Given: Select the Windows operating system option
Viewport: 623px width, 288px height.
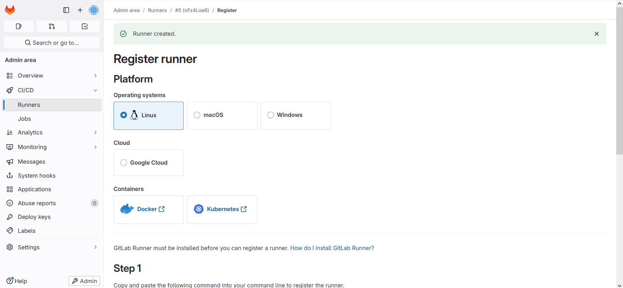Looking at the screenshot, I should pos(295,116).
